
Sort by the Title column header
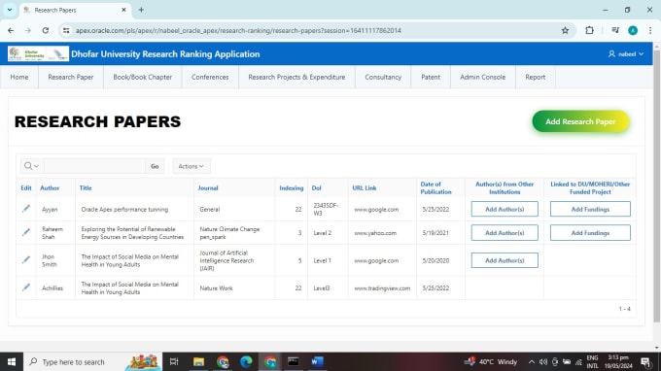(86, 187)
